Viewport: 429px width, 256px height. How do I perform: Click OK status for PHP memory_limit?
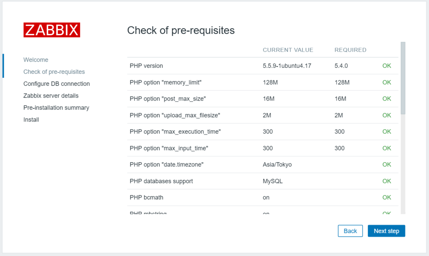point(386,83)
